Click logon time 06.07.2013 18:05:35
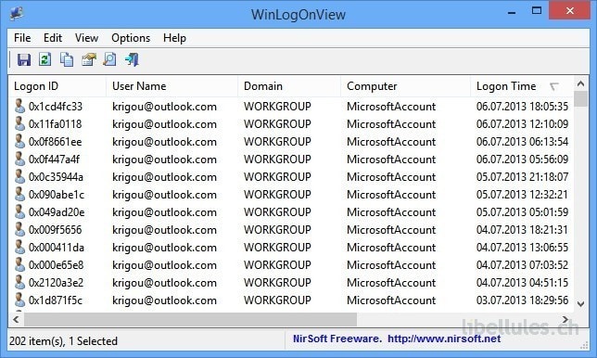The image size is (597, 358). (522, 107)
